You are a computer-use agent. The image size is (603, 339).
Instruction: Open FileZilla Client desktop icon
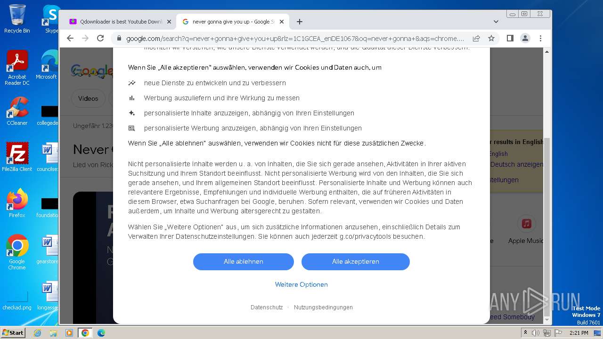click(17, 157)
